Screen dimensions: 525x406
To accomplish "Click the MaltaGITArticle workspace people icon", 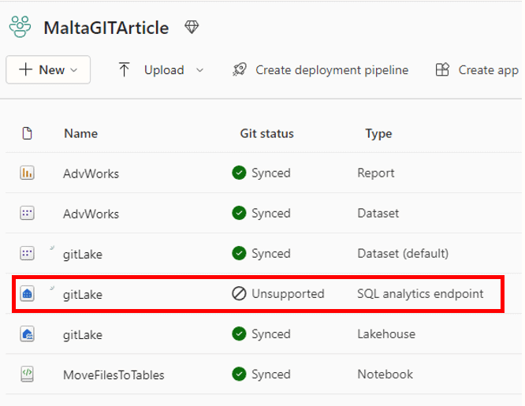I will [20, 27].
